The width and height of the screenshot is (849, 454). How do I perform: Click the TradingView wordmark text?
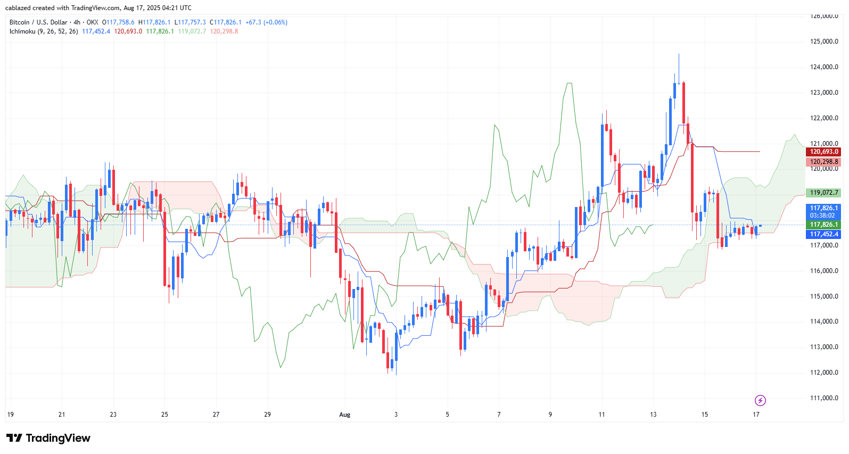[58, 438]
